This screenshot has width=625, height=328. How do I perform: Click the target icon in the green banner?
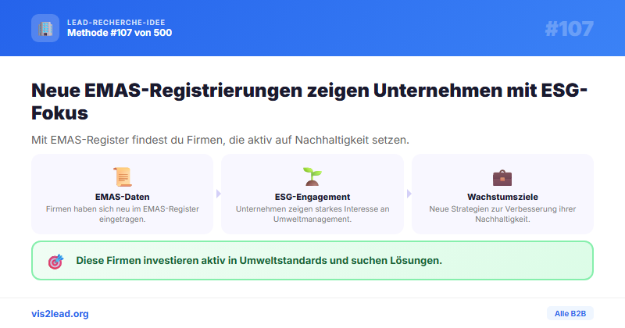[x=55, y=262]
